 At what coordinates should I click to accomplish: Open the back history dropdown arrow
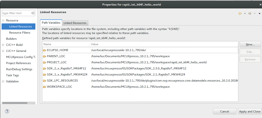pos(245,13)
